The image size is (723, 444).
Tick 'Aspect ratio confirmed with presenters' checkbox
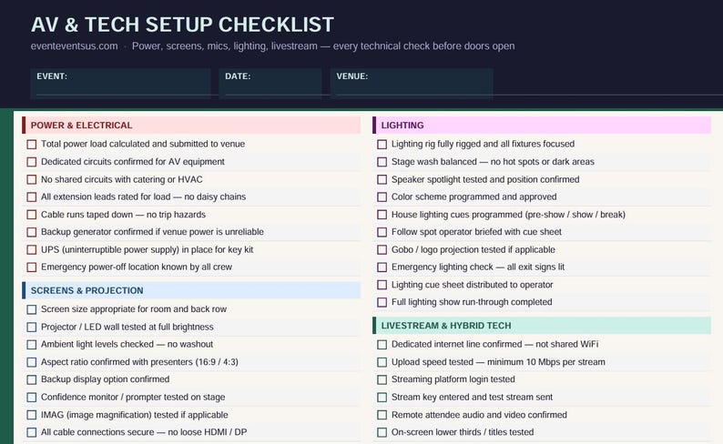coord(31,362)
